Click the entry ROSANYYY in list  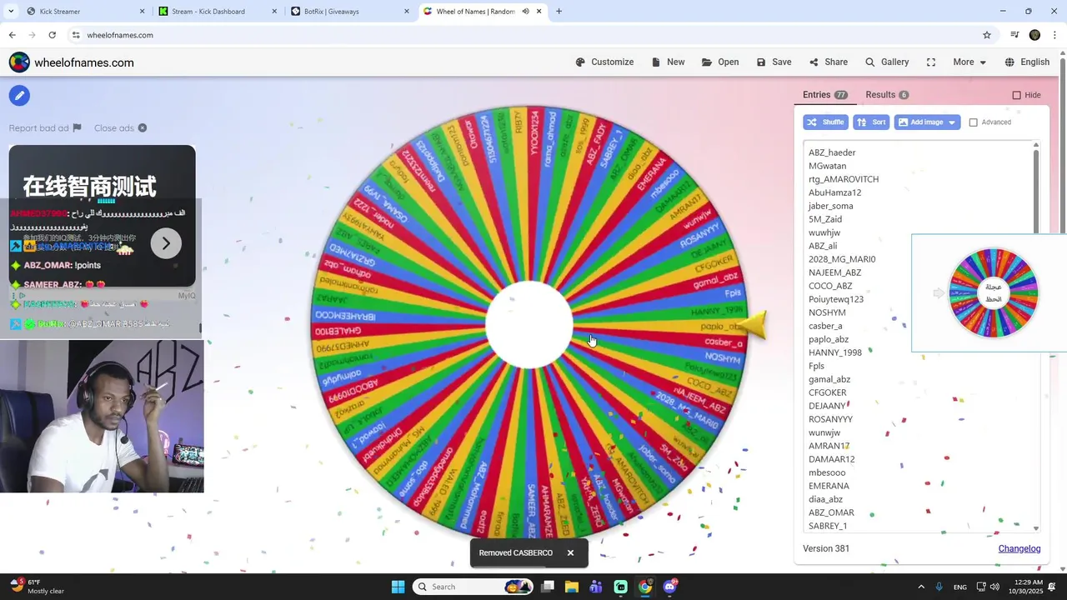pyautogui.click(x=830, y=419)
